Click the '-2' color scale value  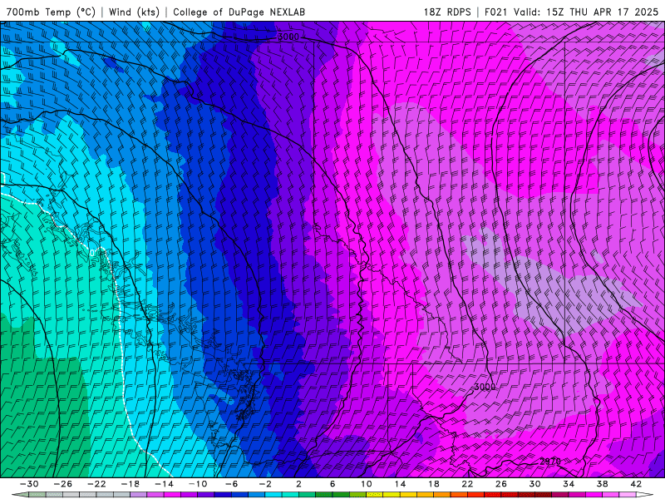265,484
